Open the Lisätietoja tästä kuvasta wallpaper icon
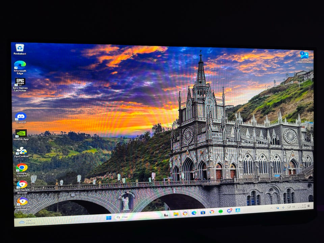Image resolution: width=324 pixels, height=243 pixels. click(x=304, y=57)
